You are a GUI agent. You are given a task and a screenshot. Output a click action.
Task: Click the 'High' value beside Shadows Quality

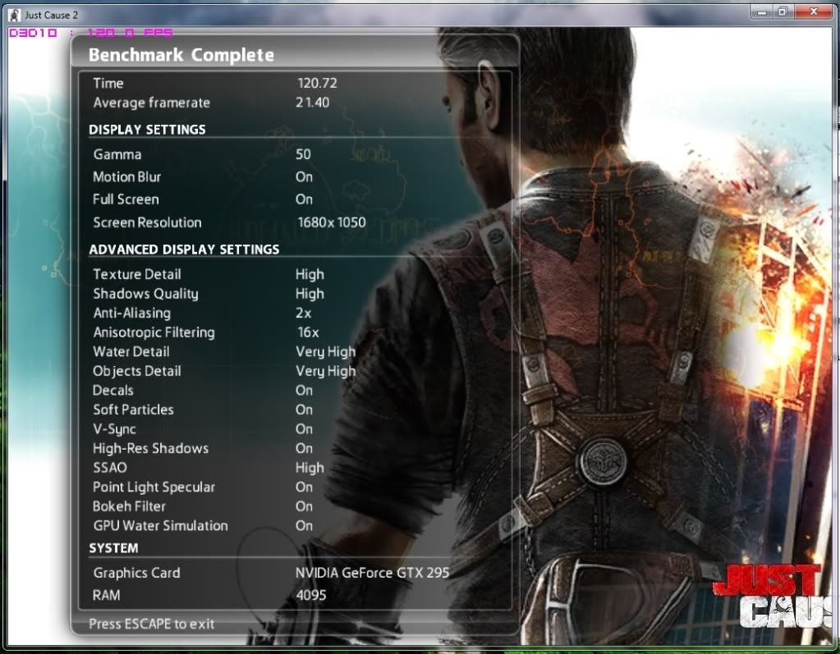coord(310,294)
